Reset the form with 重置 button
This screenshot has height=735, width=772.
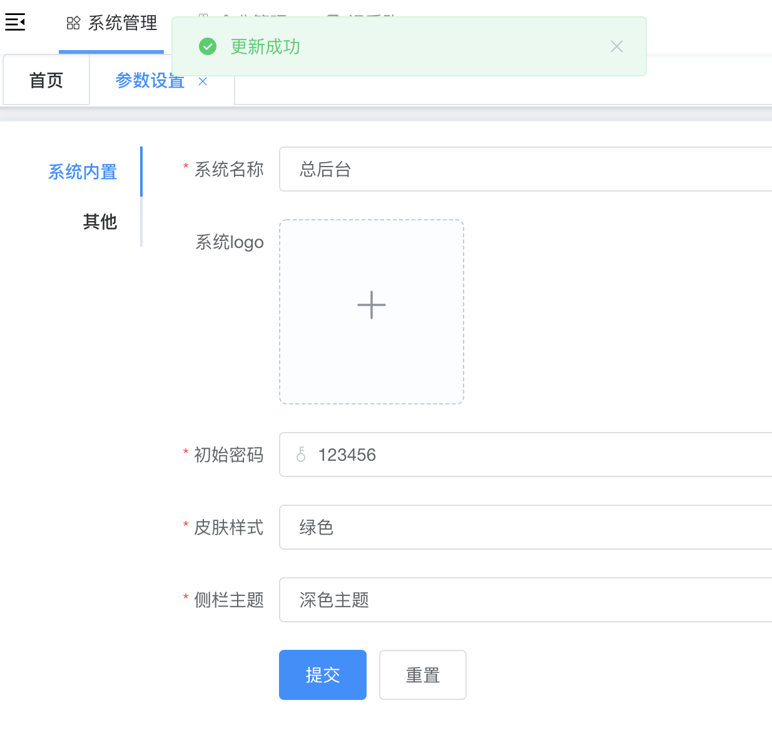(422, 675)
